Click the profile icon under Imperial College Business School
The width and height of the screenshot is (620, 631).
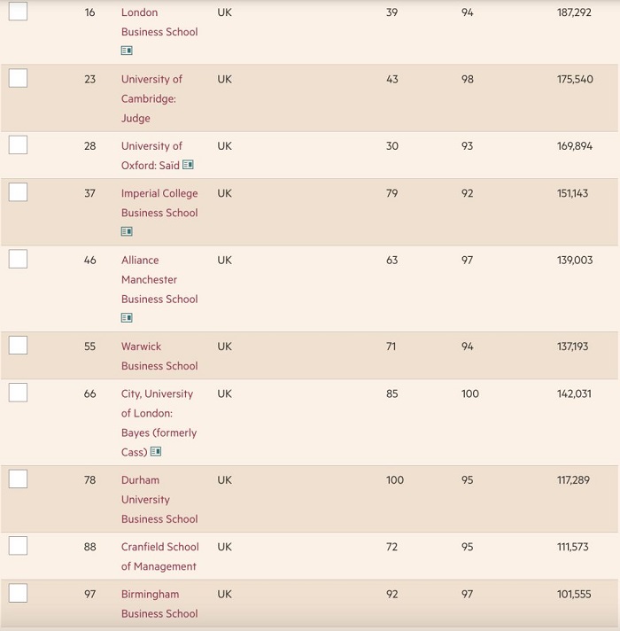pos(127,231)
